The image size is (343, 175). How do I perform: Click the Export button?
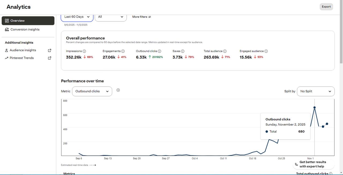click(326, 7)
